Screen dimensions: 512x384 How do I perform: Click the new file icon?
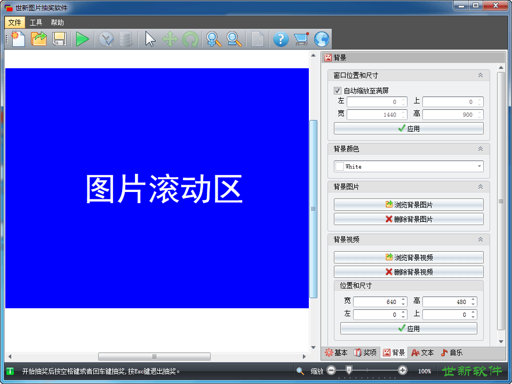tap(18, 39)
